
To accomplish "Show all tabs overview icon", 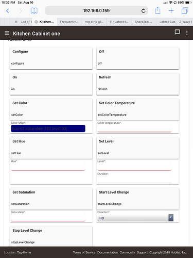I will pos(185,11).
